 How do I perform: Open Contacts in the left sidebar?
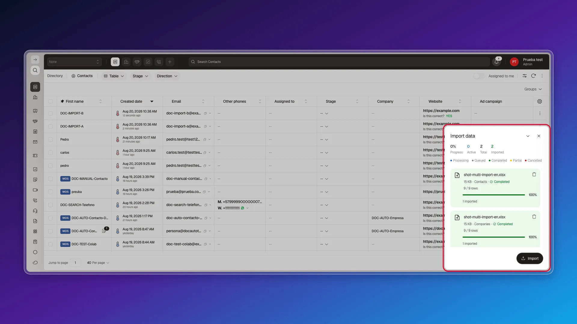click(35, 87)
